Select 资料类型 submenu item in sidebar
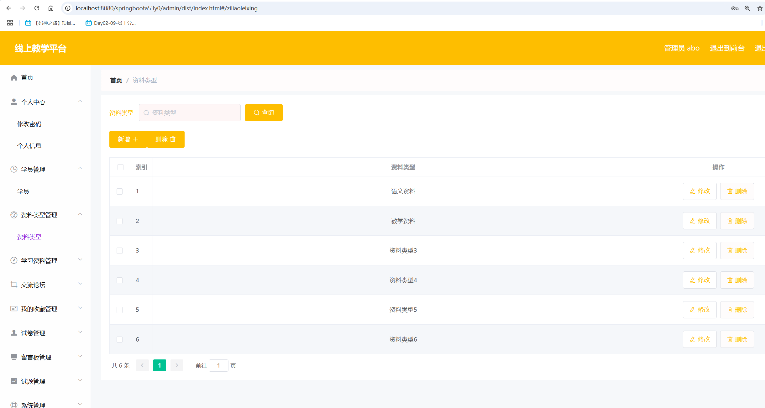Image resolution: width=765 pixels, height=408 pixels. [x=29, y=237]
